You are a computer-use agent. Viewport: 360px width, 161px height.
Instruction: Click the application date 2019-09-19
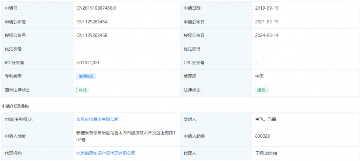267,8
